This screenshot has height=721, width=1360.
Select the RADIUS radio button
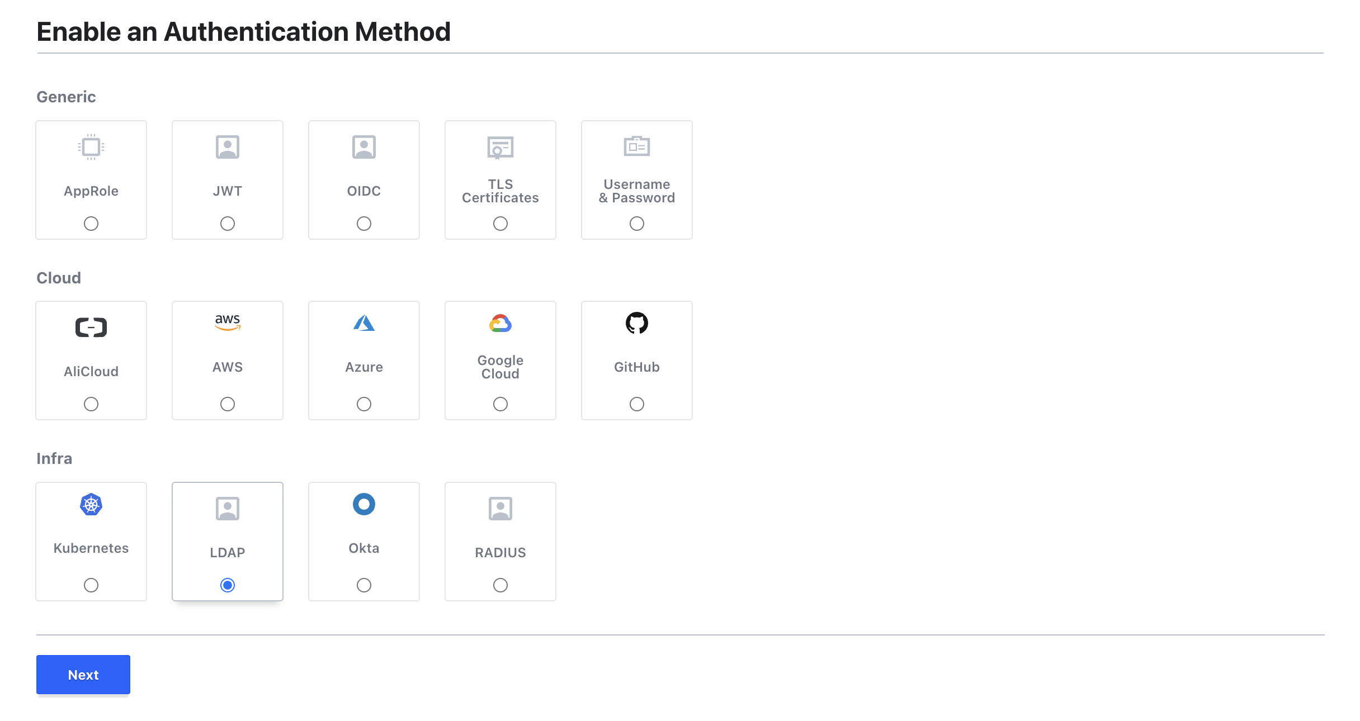pos(500,585)
